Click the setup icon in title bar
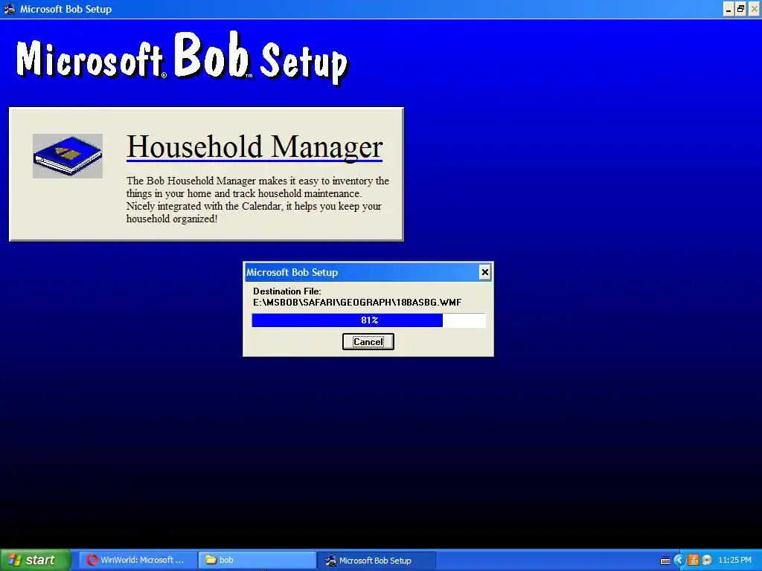The image size is (762, 571). pos(9,9)
